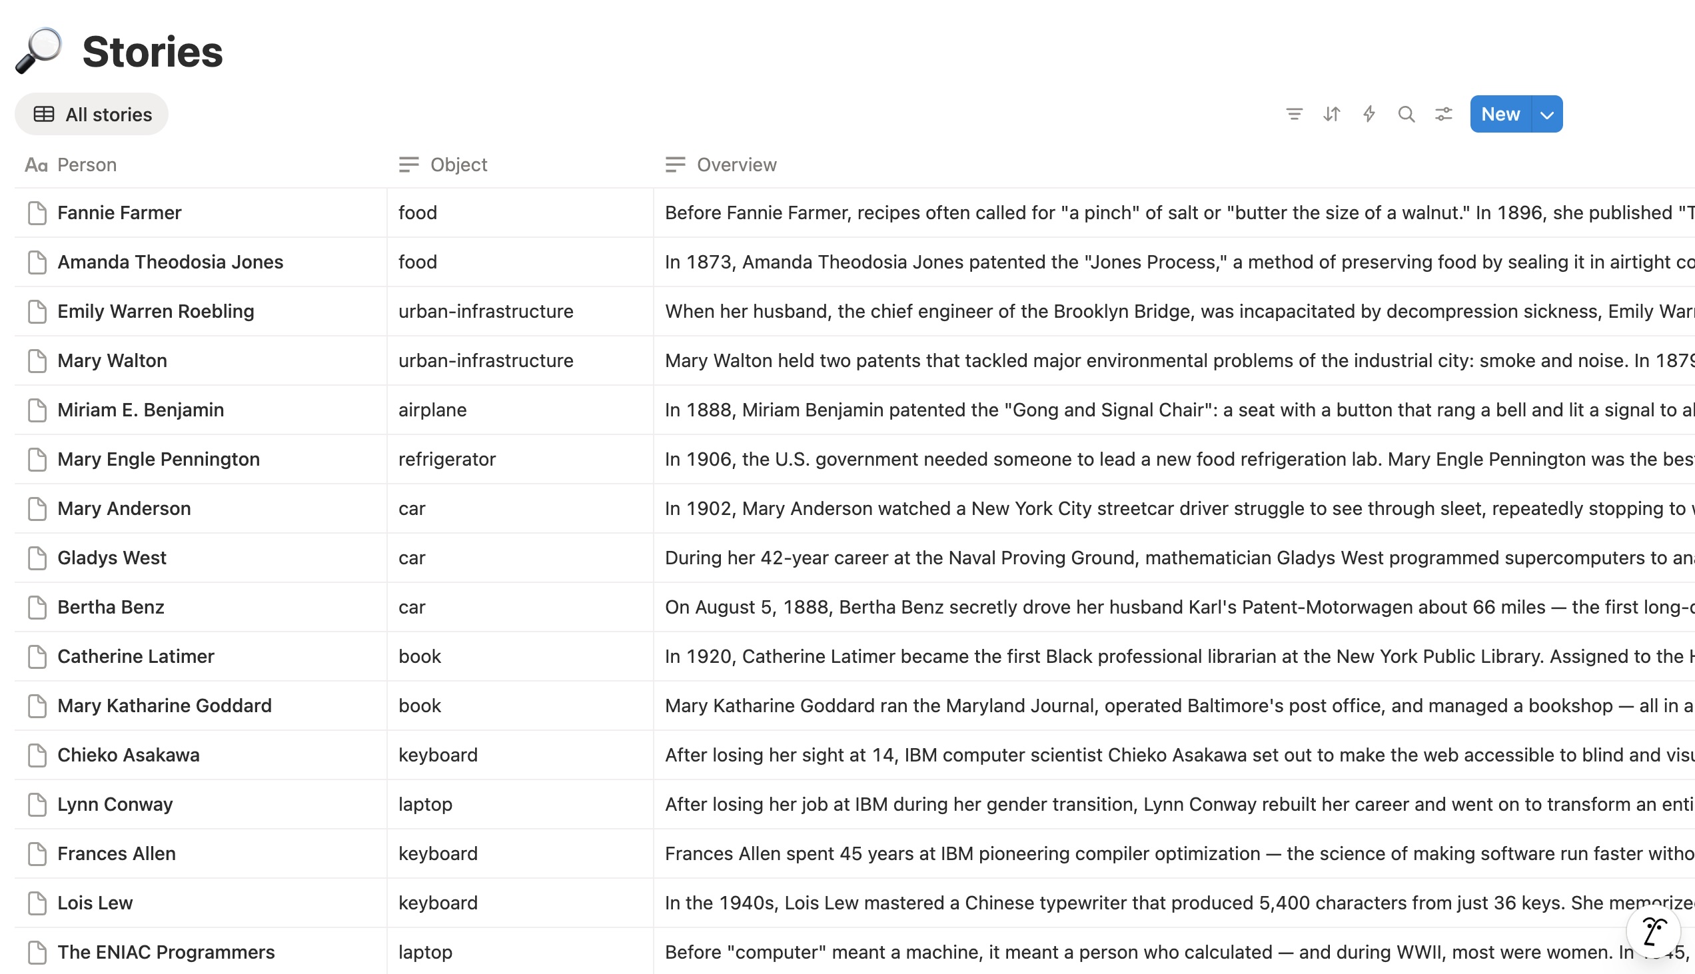Click the Chieko Asakawa name
1695x974 pixels.
point(129,755)
